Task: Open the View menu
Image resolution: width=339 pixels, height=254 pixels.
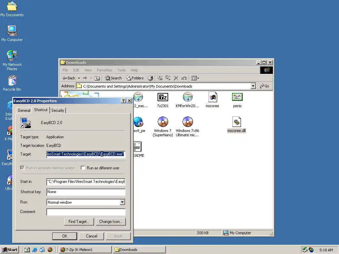Action: coord(88,70)
